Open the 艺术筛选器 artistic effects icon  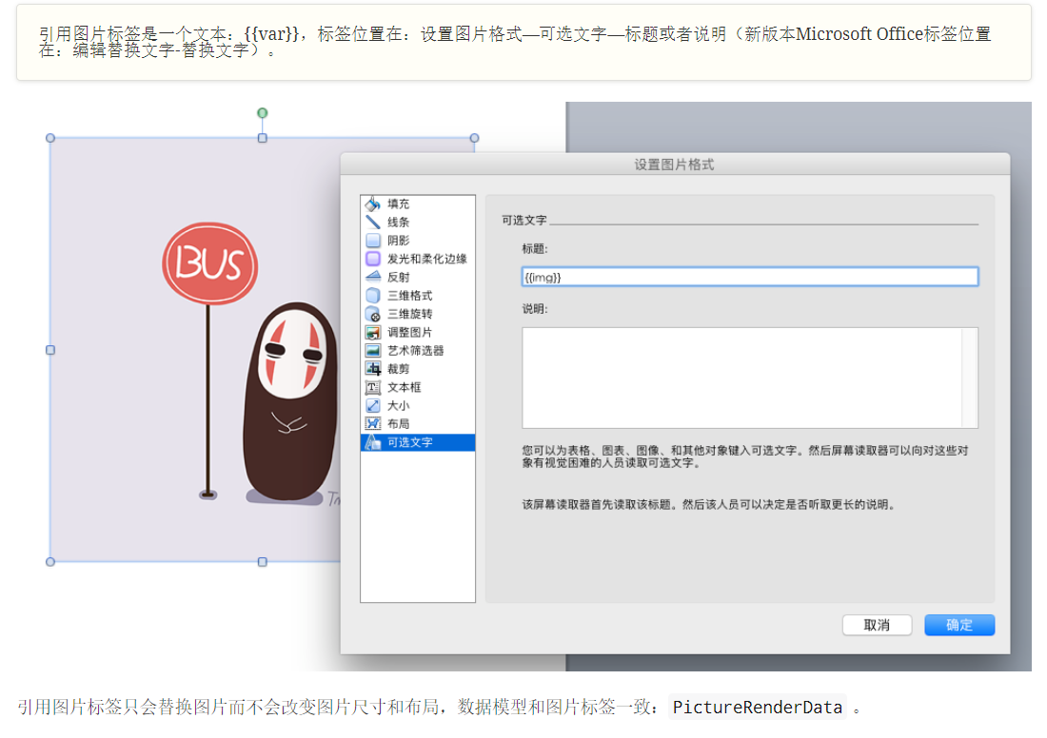tap(373, 350)
